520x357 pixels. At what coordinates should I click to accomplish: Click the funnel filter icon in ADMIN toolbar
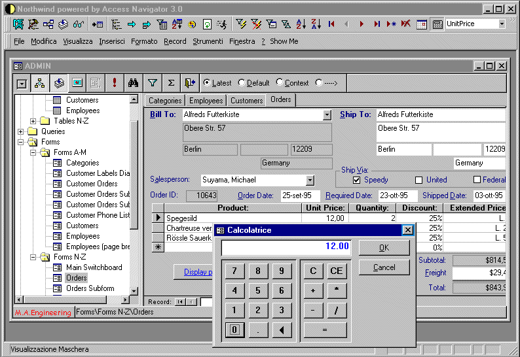point(152,83)
